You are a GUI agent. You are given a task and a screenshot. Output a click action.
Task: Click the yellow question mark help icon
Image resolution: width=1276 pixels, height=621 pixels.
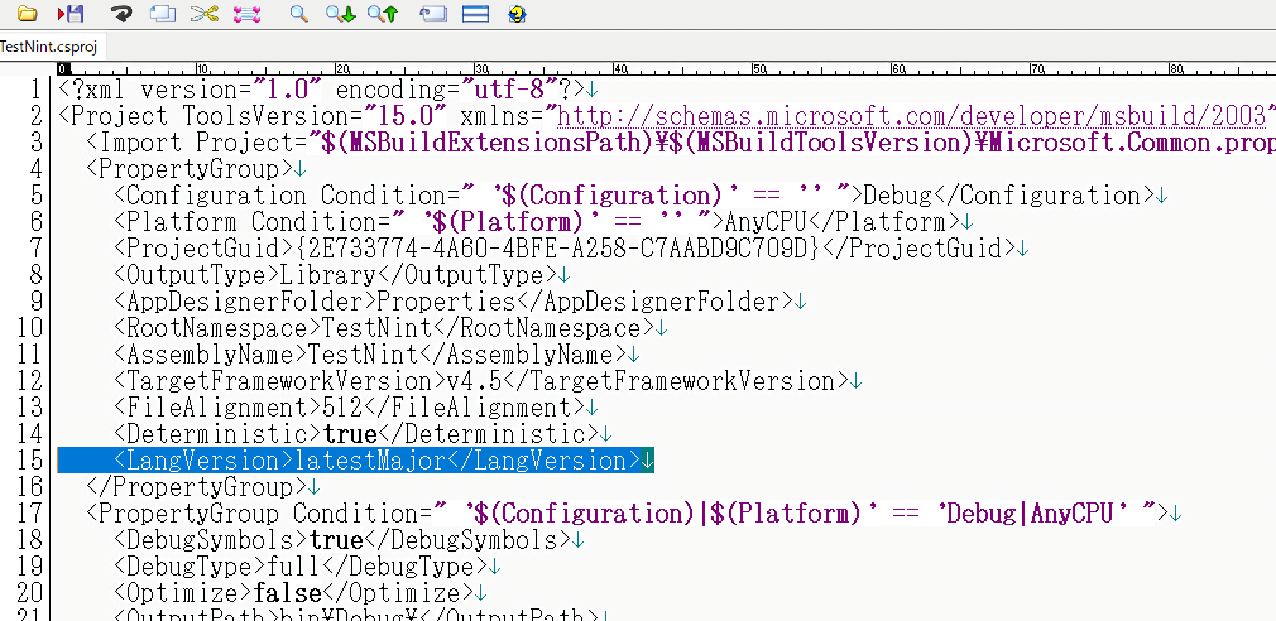click(517, 13)
